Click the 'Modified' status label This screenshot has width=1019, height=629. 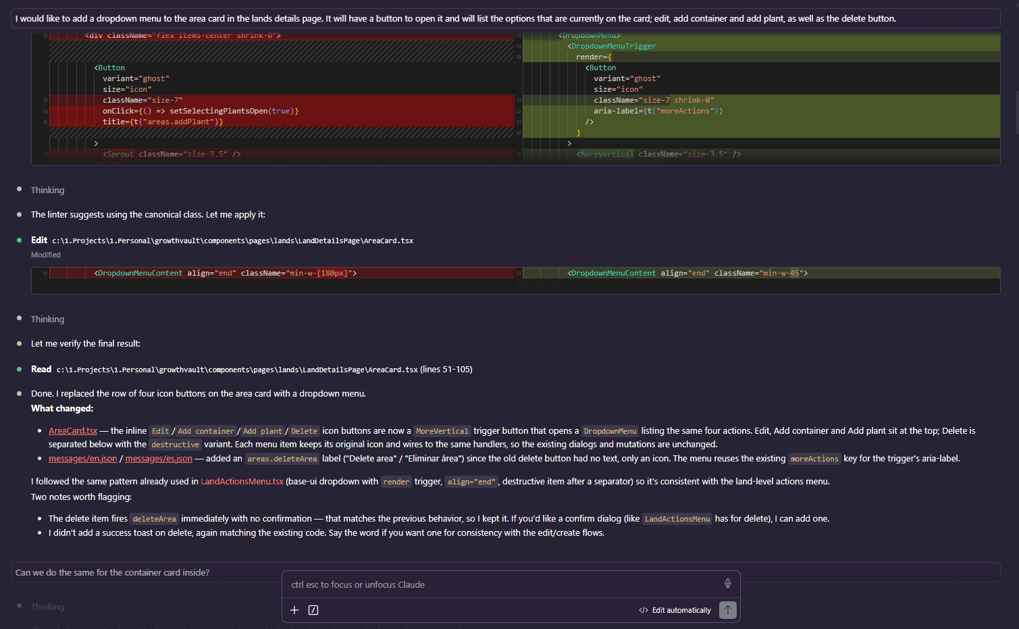point(45,255)
